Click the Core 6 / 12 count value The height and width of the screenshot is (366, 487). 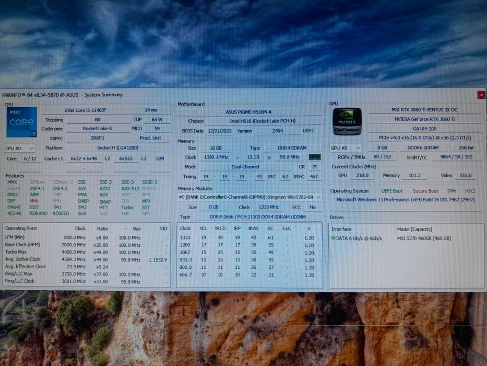[x=30, y=158]
